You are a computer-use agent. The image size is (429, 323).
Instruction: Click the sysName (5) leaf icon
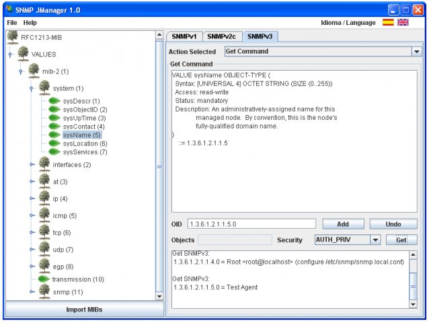point(54,135)
